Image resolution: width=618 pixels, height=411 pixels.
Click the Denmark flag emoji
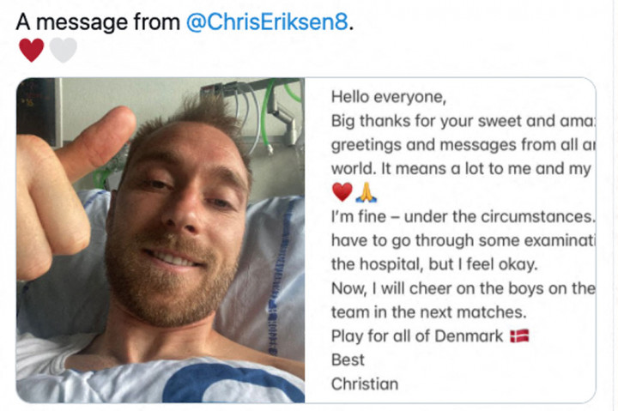click(x=519, y=335)
